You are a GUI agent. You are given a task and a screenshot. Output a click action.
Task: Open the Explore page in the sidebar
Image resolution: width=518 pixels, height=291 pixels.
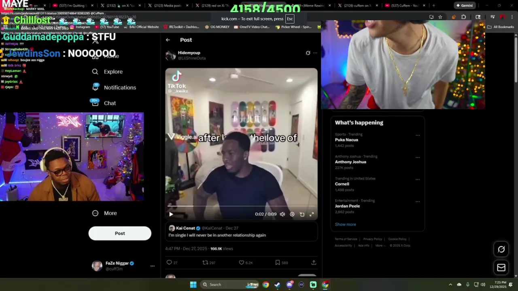108,72
